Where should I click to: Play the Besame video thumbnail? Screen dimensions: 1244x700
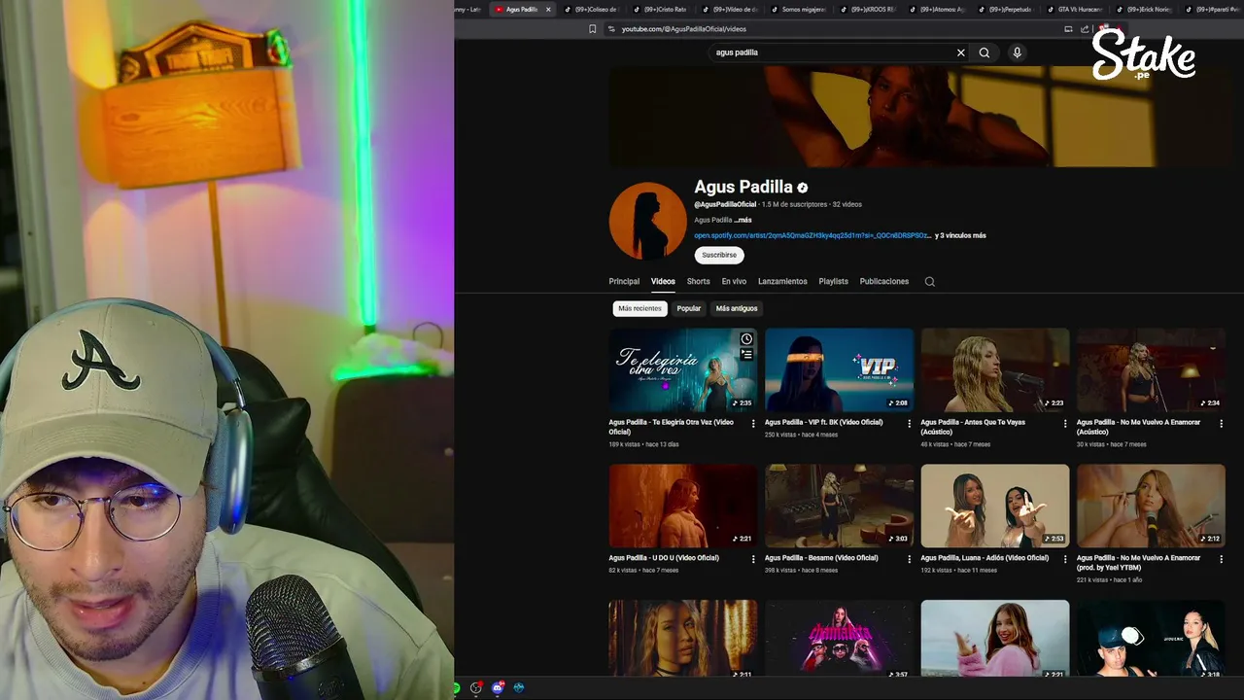[839, 506]
